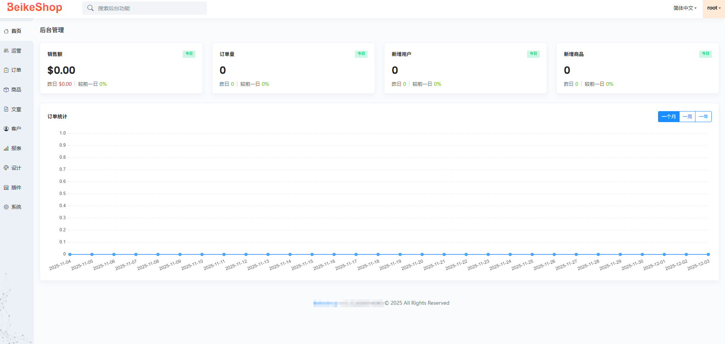Click the 插件 plugins store icon

click(6, 187)
